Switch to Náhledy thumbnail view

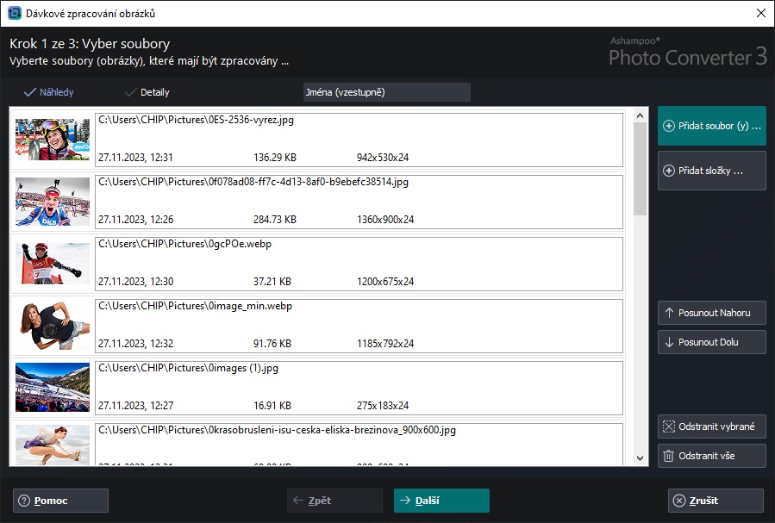(48, 92)
